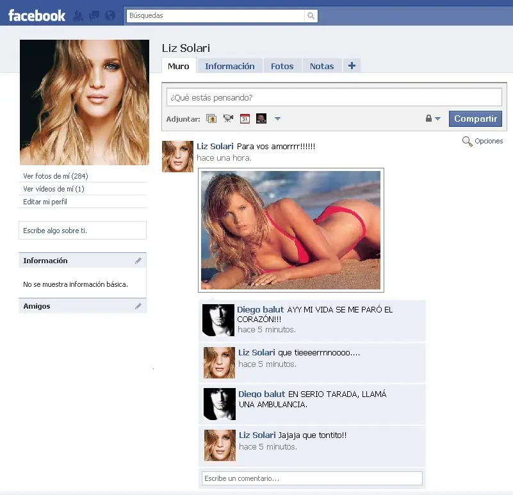Open notifications globe icon

(110, 15)
